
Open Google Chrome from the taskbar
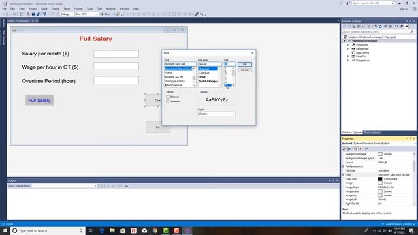pyautogui.click(x=155, y=230)
